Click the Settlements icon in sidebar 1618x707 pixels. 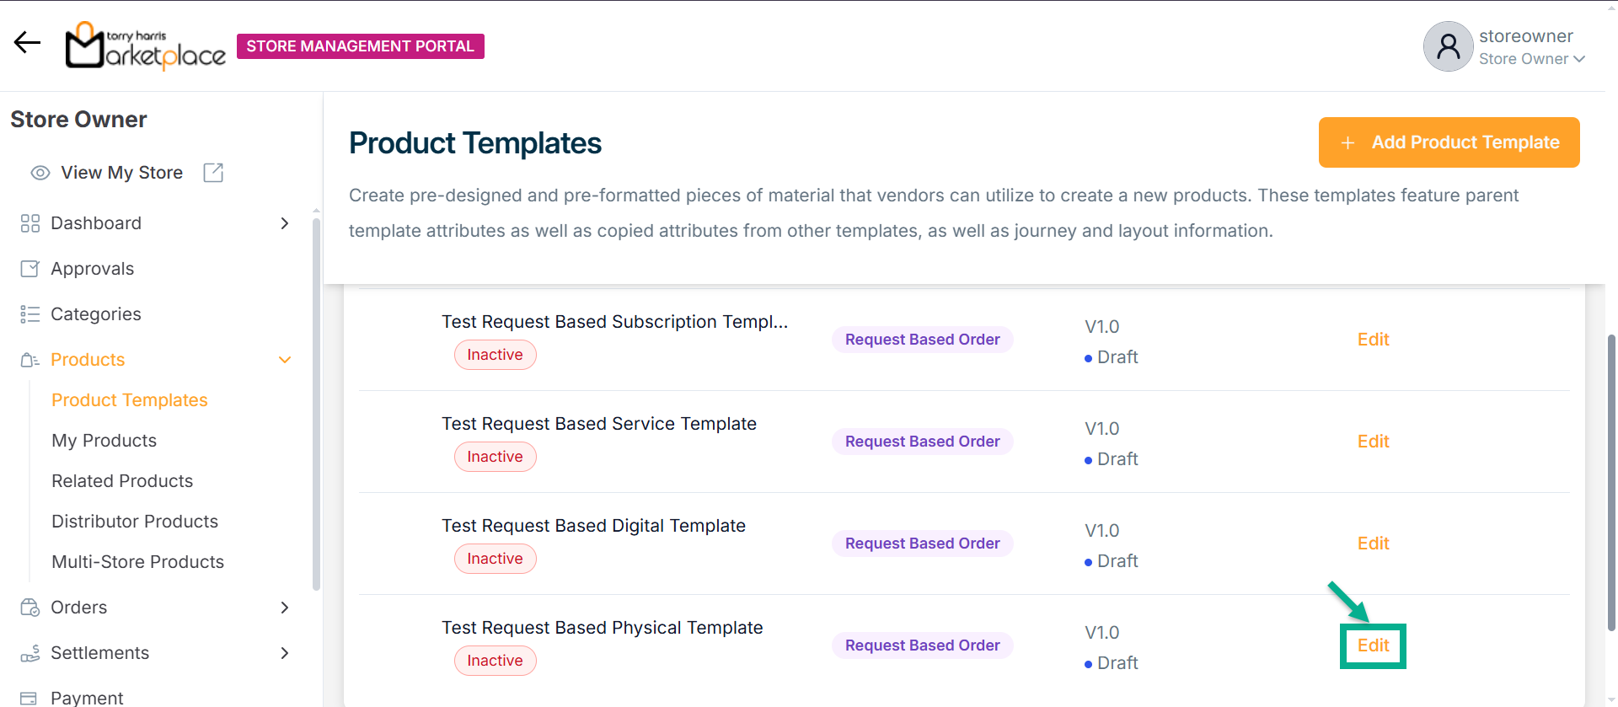pos(30,653)
